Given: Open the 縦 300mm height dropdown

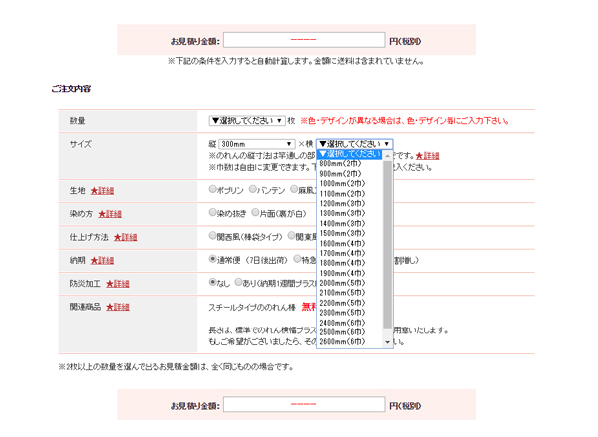Looking at the screenshot, I should 257,144.
